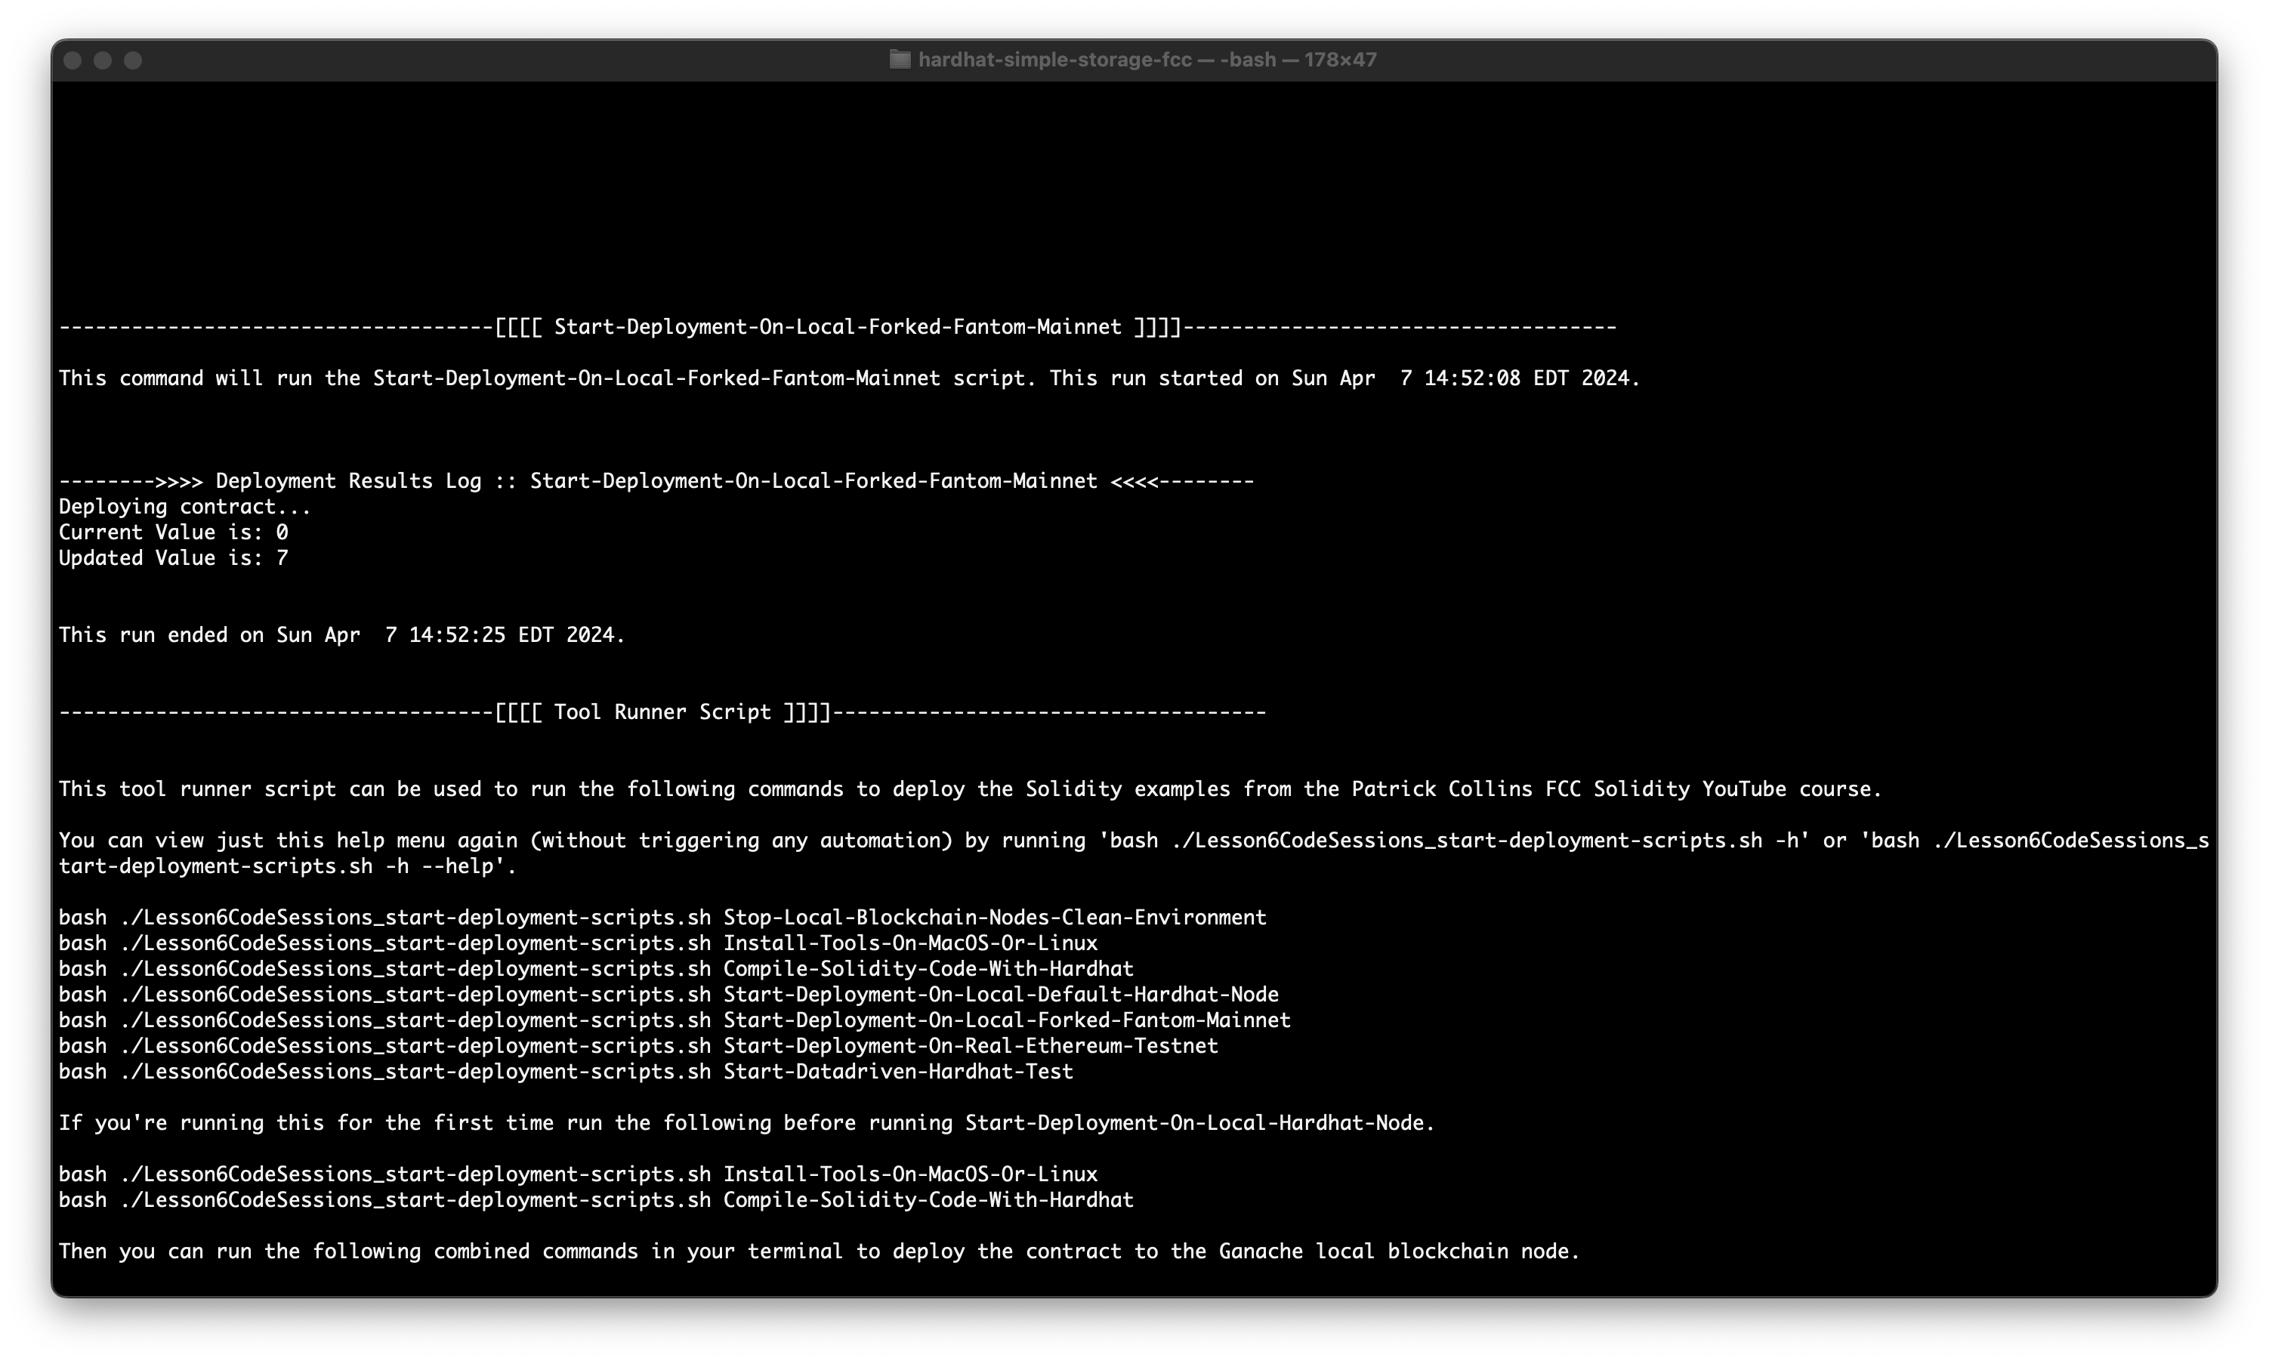The image size is (2269, 1361).
Task: Click the close window traffic light
Action: pos(73,60)
